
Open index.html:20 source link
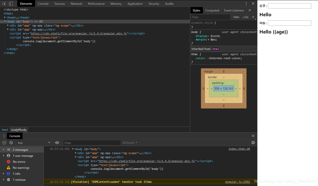click(239, 149)
